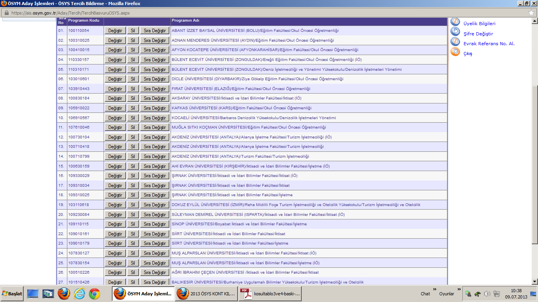
Task: Click Sil for row 05 Bülent Ecevit Denizcilik
Action: 133,70
